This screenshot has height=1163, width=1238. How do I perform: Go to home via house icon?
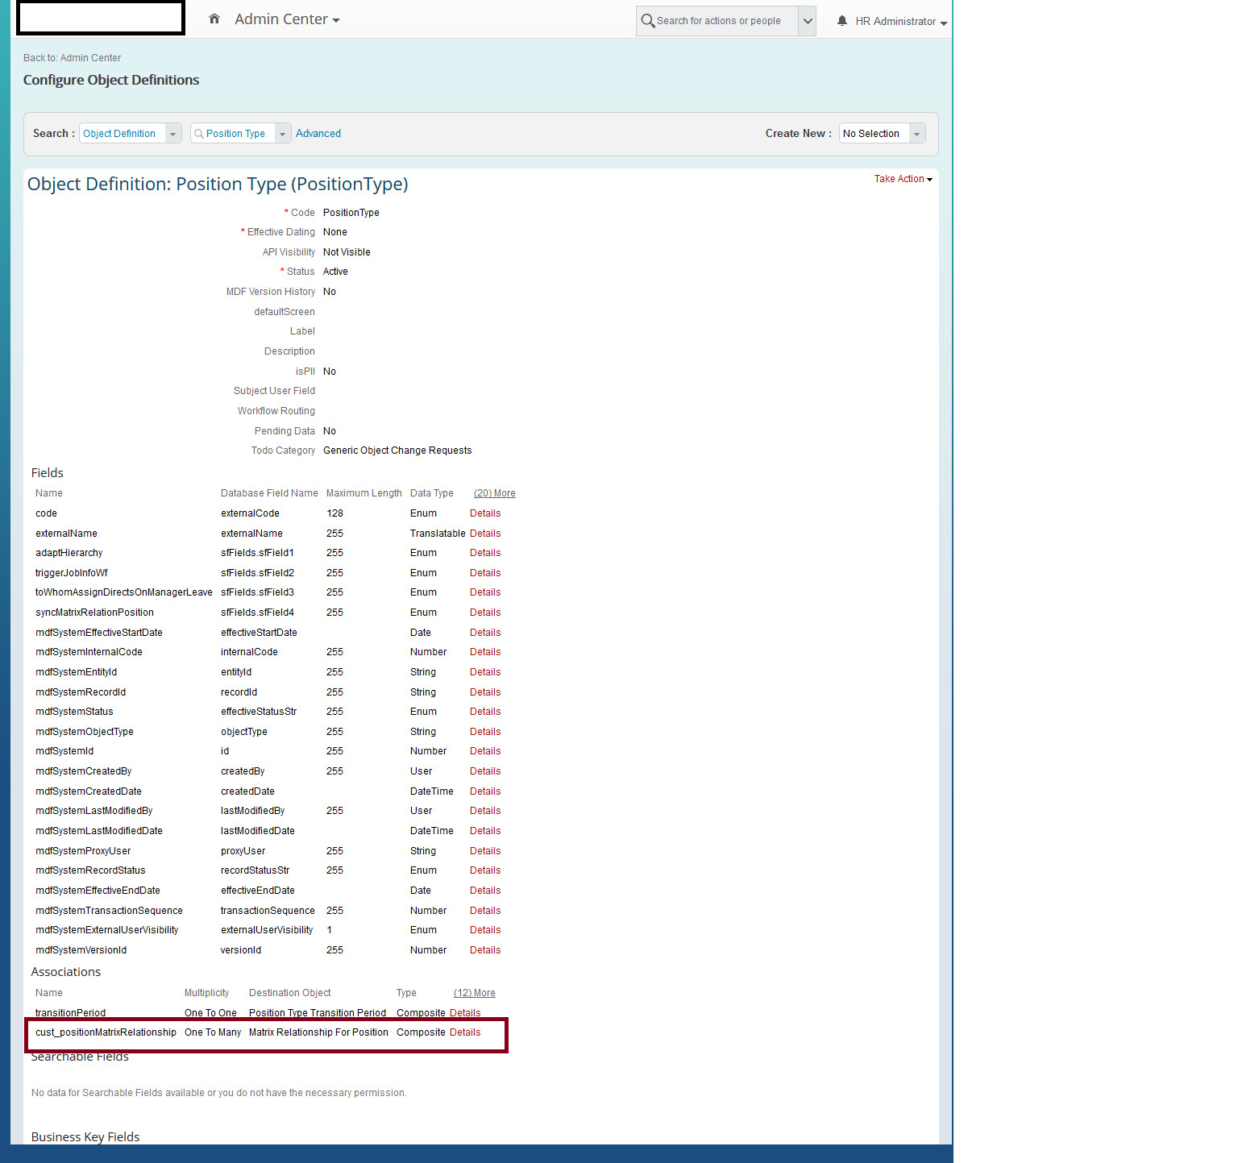point(214,19)
